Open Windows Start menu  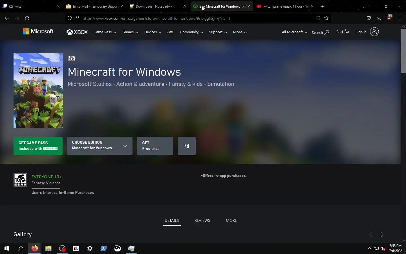pos(7,248)
